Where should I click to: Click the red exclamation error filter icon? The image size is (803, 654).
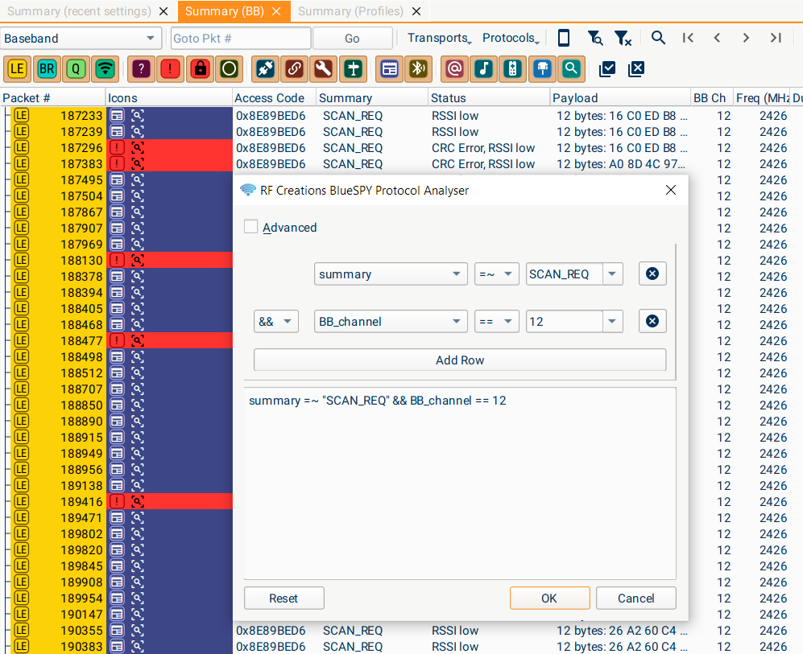click(171, 69)
